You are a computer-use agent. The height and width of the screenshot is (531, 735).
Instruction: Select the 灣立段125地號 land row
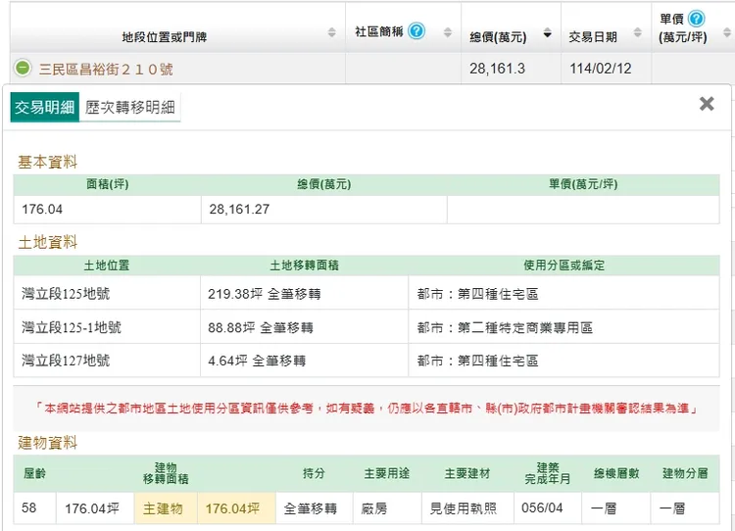[367, 293]
